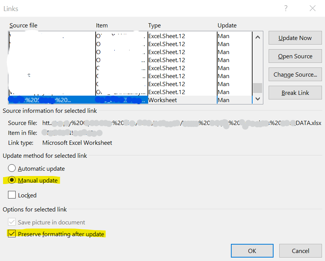325x261 pixels.
Task: Break the selected link
Action: point(295,93)
